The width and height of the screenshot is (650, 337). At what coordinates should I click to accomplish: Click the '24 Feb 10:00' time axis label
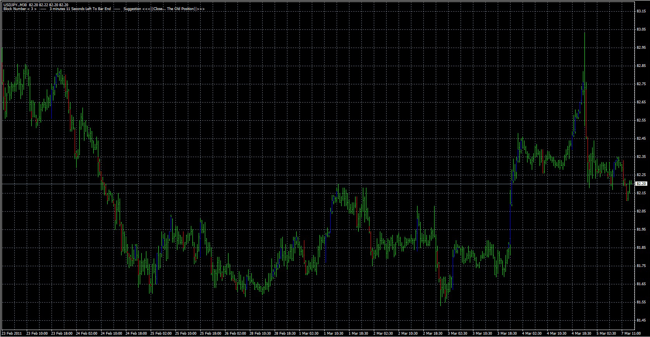point(111,333)
